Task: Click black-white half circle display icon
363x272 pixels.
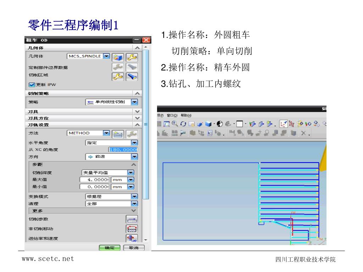Action: click(220, 124)
